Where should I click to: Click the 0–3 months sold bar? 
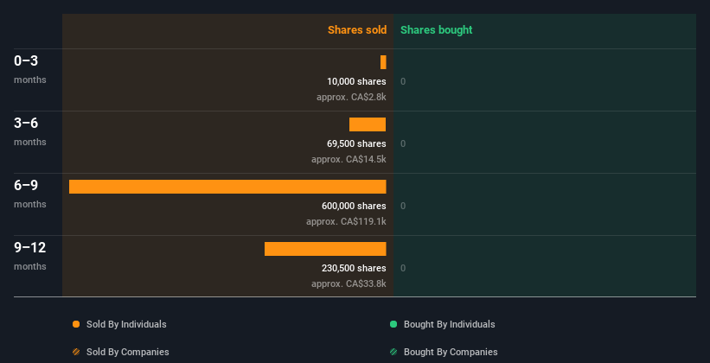click(x=383, y=62)
